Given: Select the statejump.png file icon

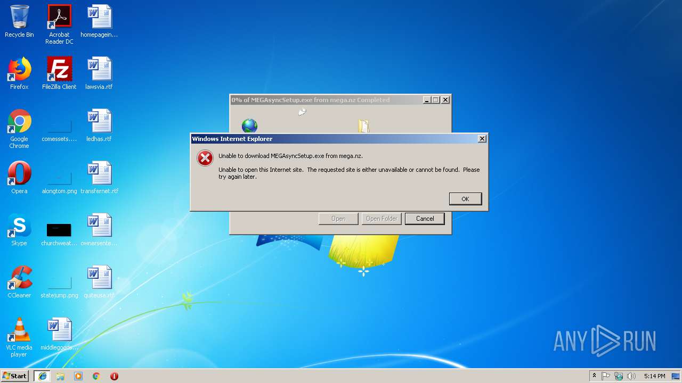Looking at the screenshot, I should [59, 285].
